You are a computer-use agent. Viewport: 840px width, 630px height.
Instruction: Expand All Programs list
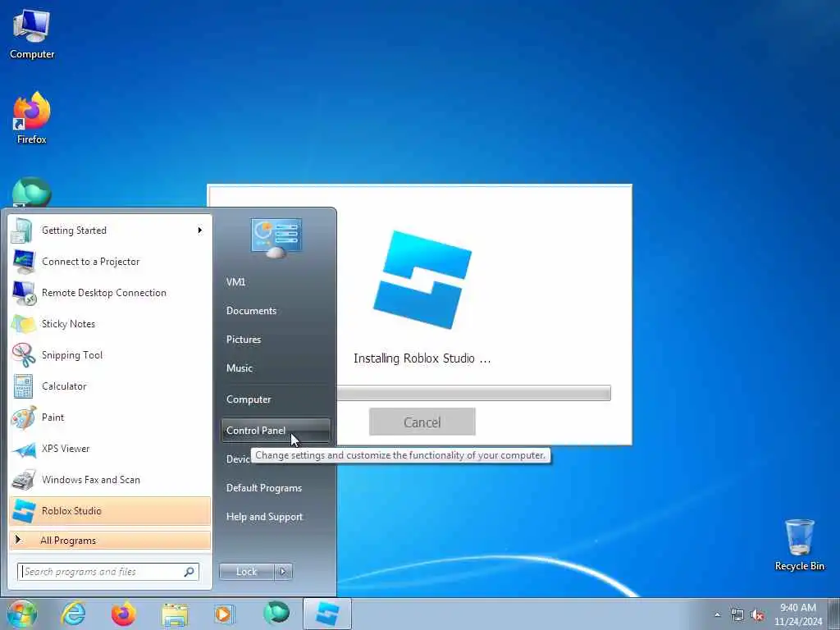pyautogui.click(x=110, y=540)
